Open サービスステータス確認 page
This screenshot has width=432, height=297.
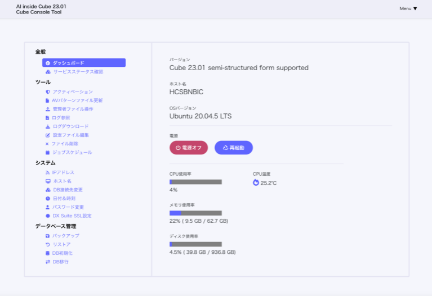[x=78, y=72]
